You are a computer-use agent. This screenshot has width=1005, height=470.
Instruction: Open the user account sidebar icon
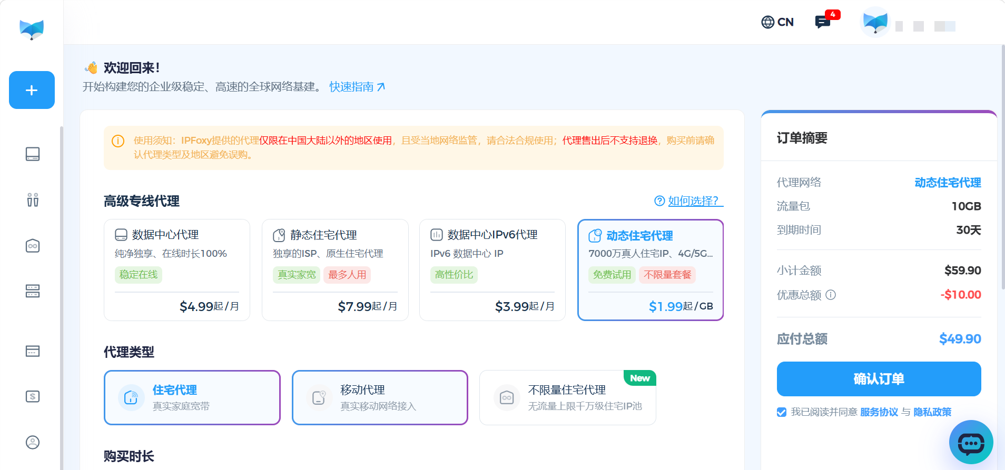pos(33,442)
